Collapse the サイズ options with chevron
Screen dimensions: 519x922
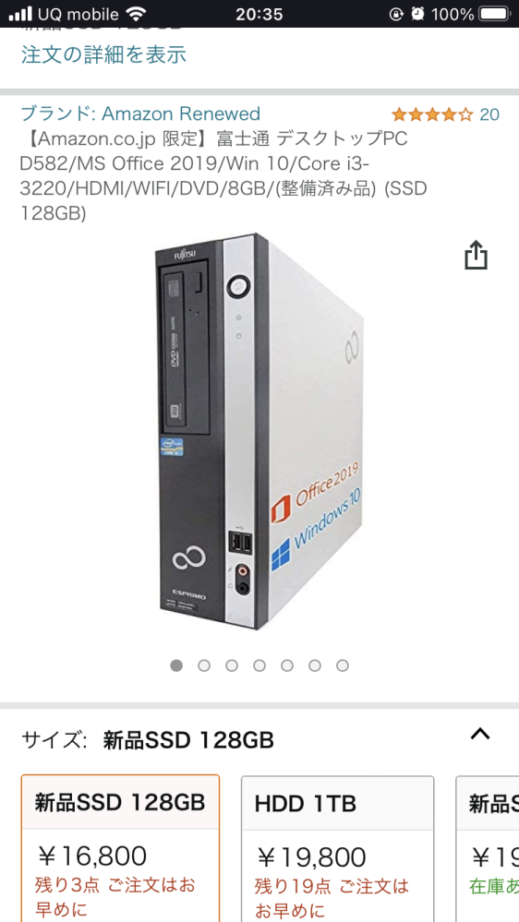[x=481, y=734]
